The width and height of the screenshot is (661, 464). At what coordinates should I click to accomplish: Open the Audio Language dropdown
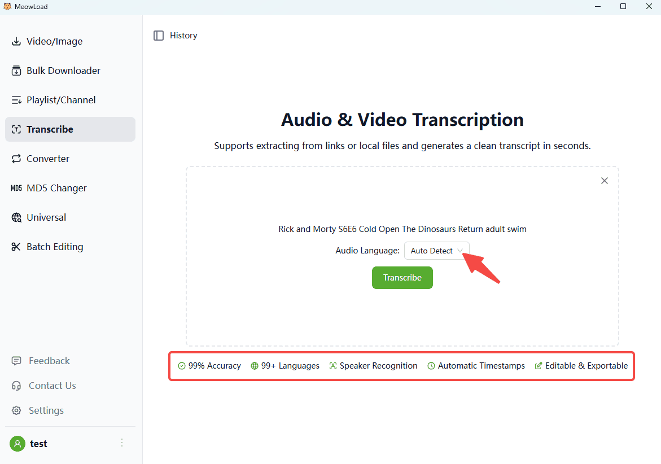436,251
